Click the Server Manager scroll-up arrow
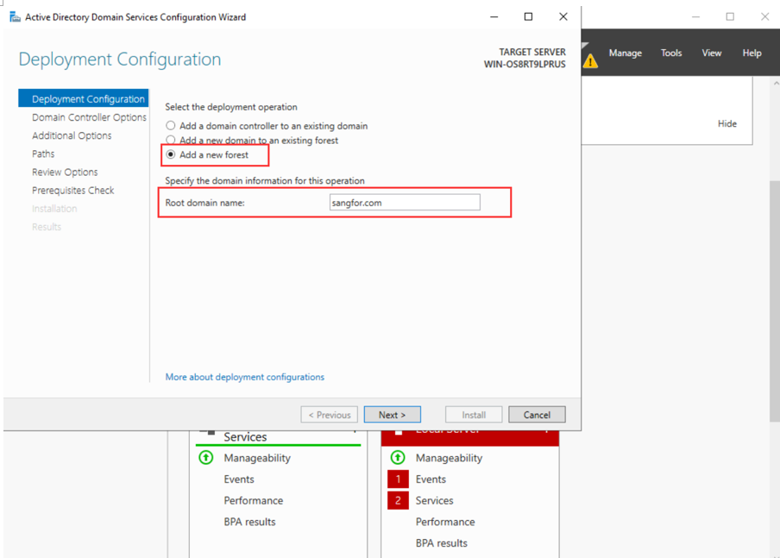 pos(774,85)
